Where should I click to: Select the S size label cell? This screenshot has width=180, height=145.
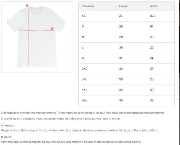[83, 27]
